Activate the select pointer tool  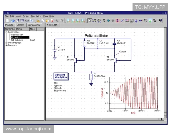coord(89,21)
